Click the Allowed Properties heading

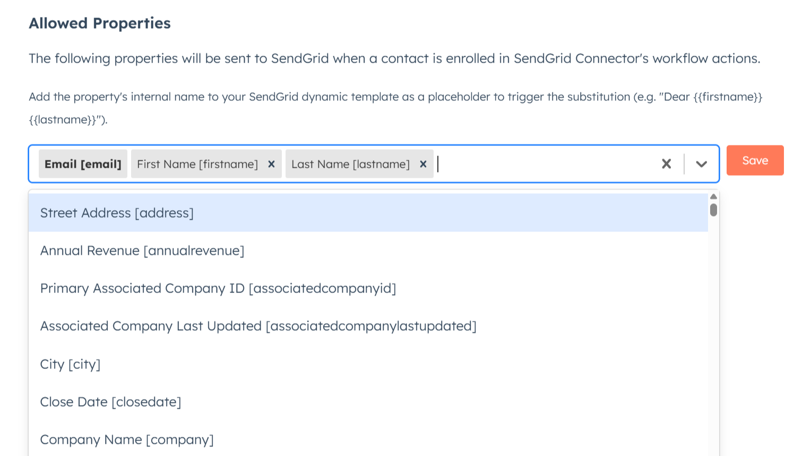tap(100, 23)
